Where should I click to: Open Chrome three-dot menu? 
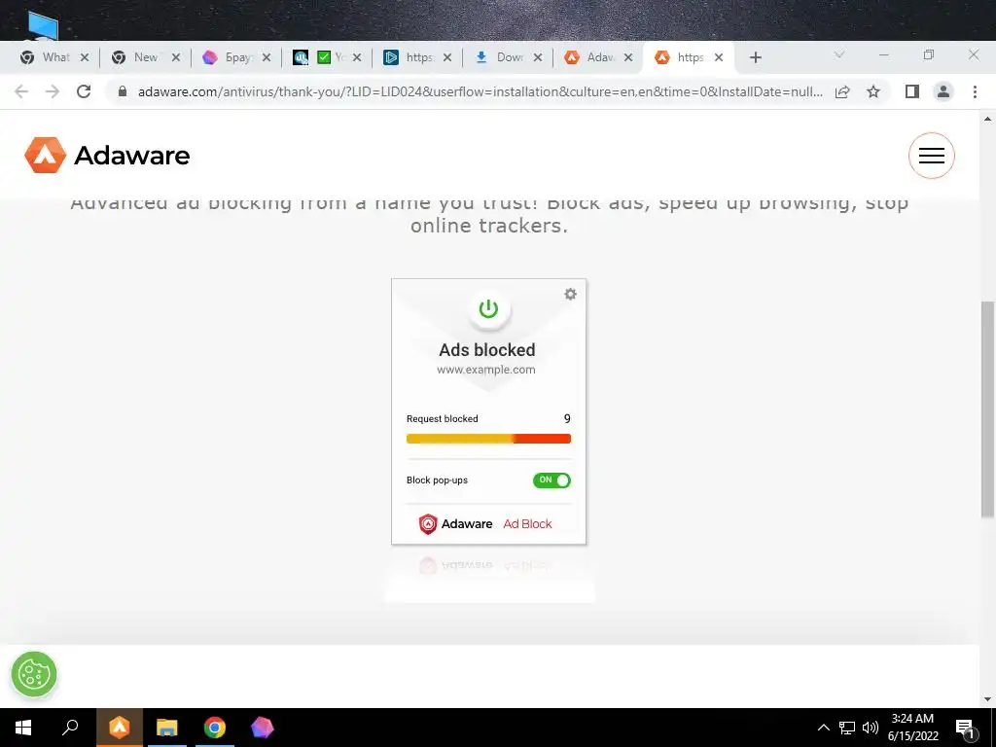tap(975, 92)
